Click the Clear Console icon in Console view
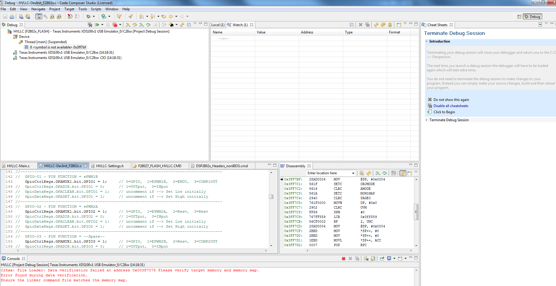This screenshot has width=556, height=286. click(x=366, y=258)
